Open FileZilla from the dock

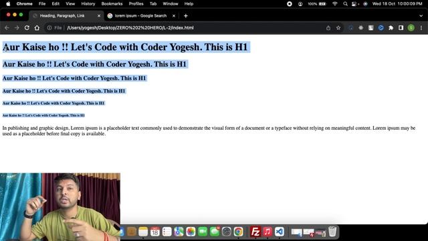click(255, 232)
